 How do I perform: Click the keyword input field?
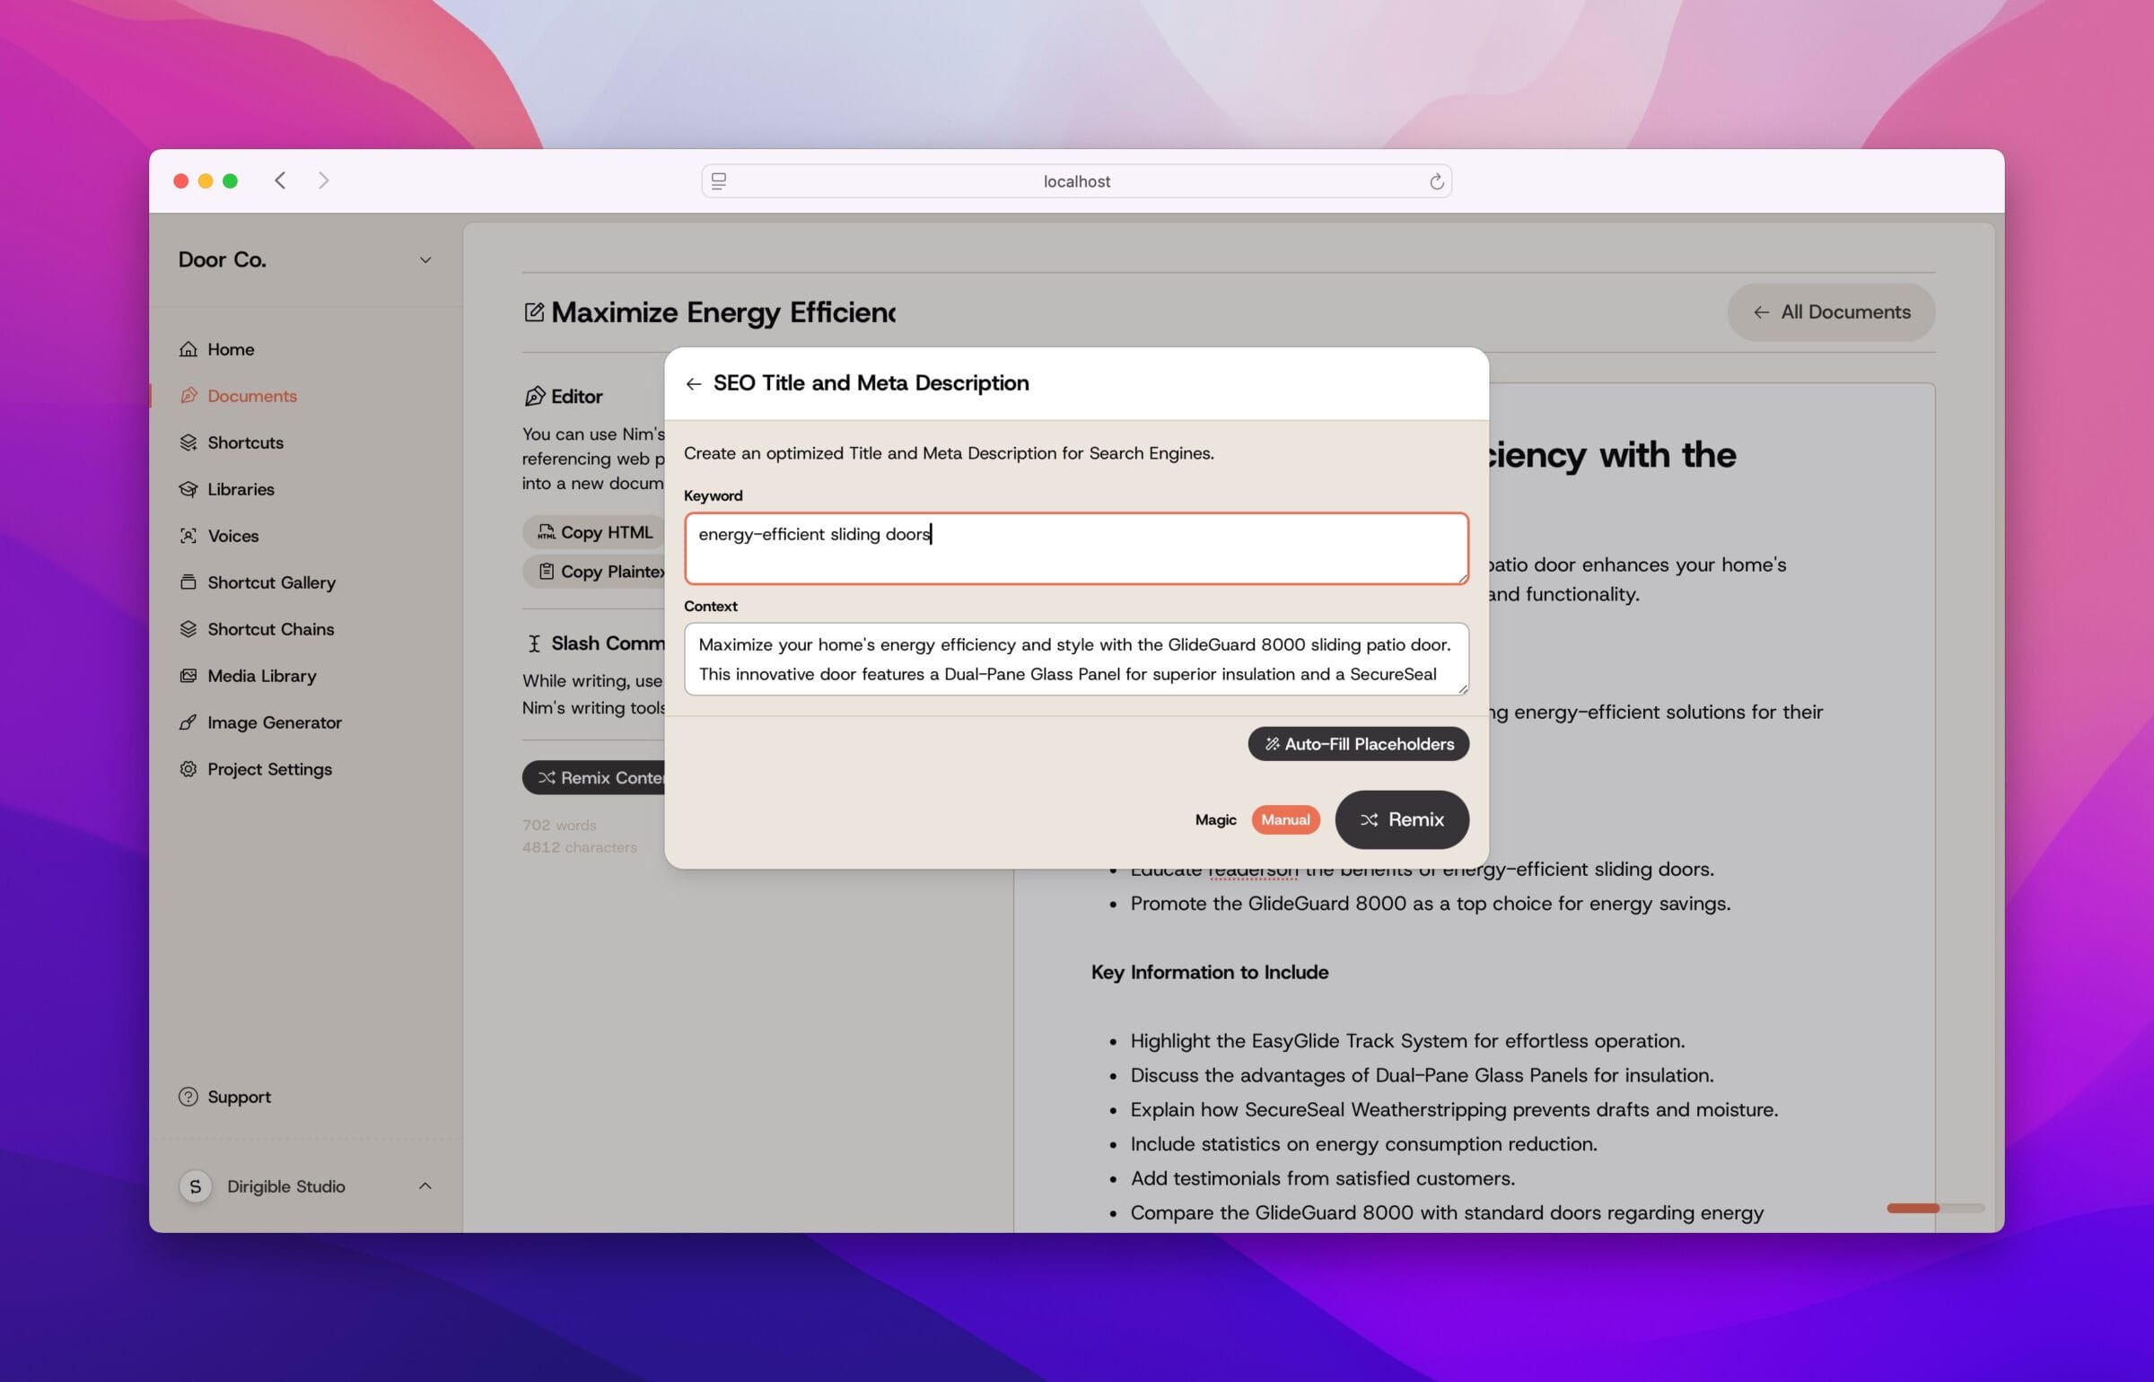pos(1075,547)
